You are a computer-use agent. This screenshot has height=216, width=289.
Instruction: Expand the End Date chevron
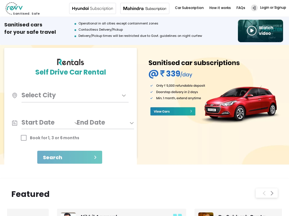132,123
